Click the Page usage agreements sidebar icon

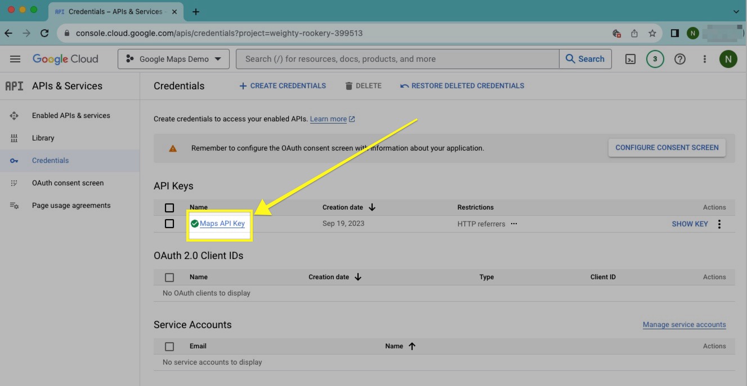pyautogui.click(x=14, y=206)
